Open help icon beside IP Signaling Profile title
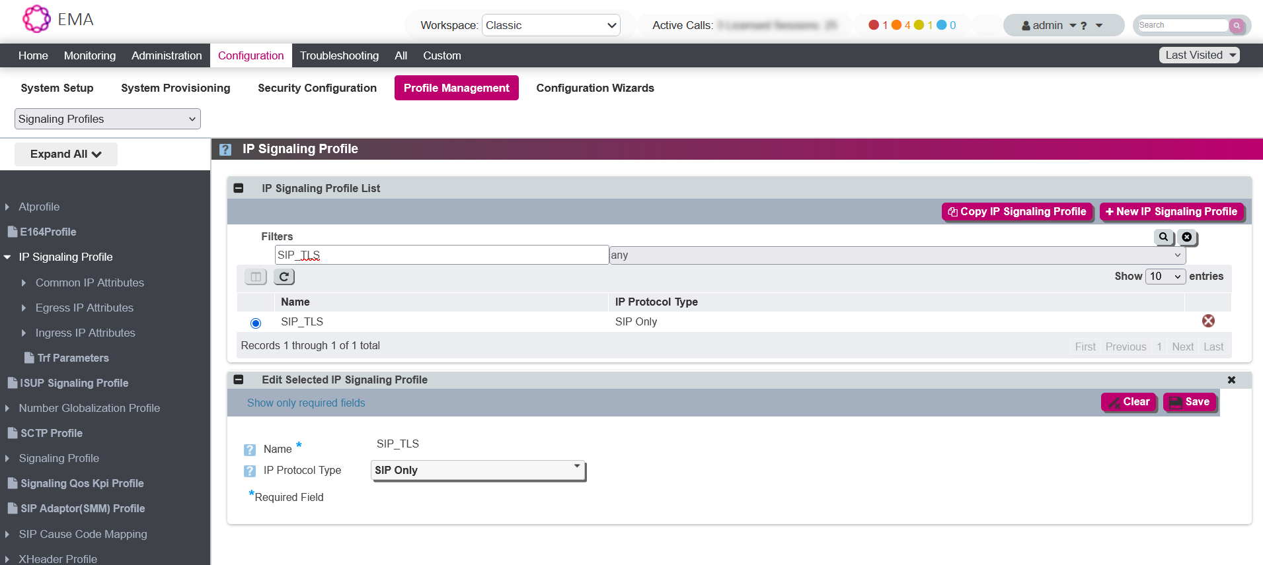1263x565 pixels. coord(225,150)
